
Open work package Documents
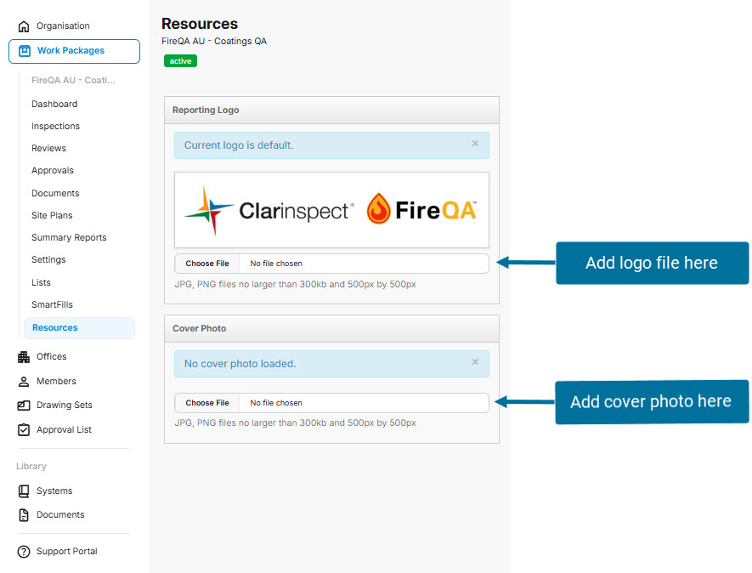[55, 193]
